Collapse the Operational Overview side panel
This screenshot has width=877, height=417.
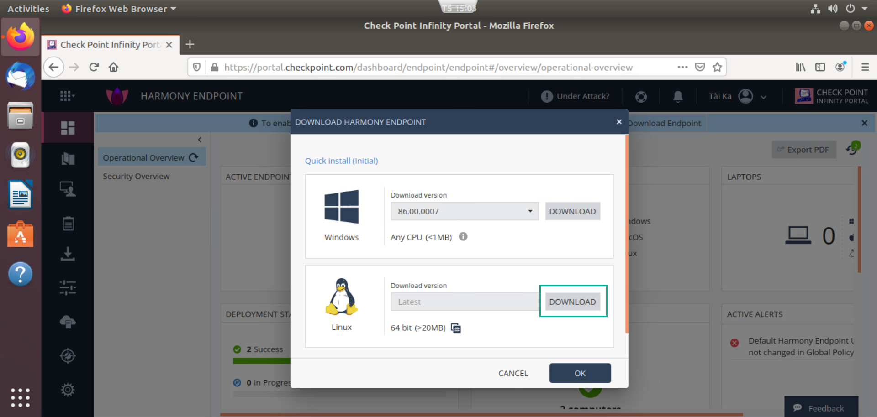pos(200,140)
